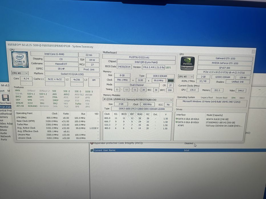Select the TOP-FVEL computer node in the main window tree
Viewport: 266px width, 199px height.
(x=6, y=107)
